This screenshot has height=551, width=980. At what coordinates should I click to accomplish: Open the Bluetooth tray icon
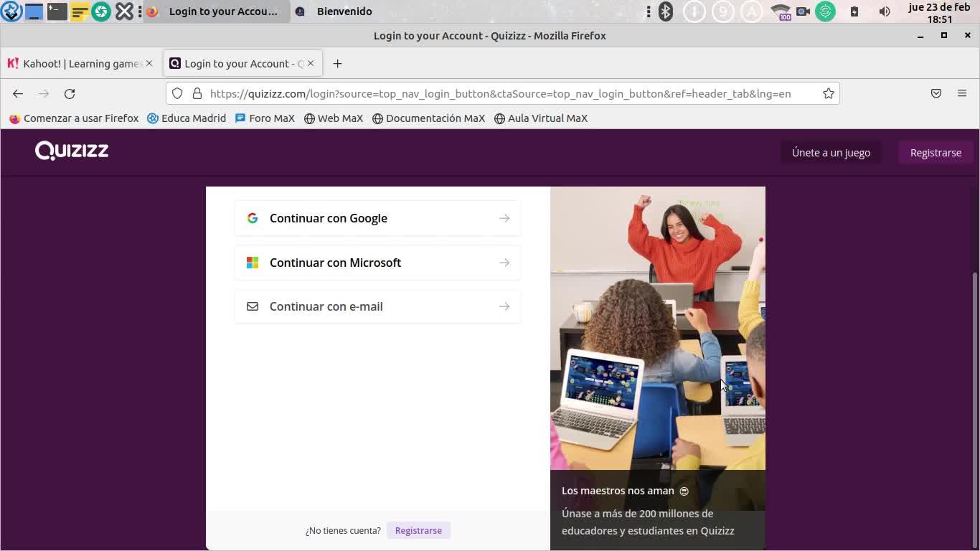pyautogui.click(x=666, y=11)
